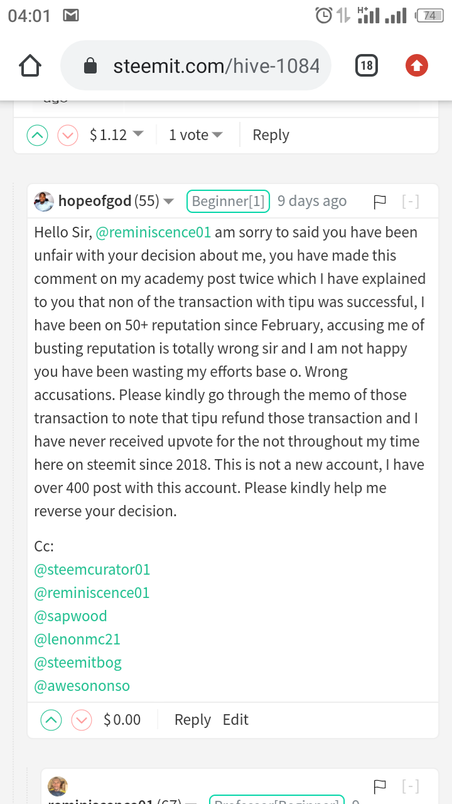The height and width of the screenshot is (804, 452).
Task: Open hopeofgod's avatar thumbnail
Action: (x=43, y=201)
